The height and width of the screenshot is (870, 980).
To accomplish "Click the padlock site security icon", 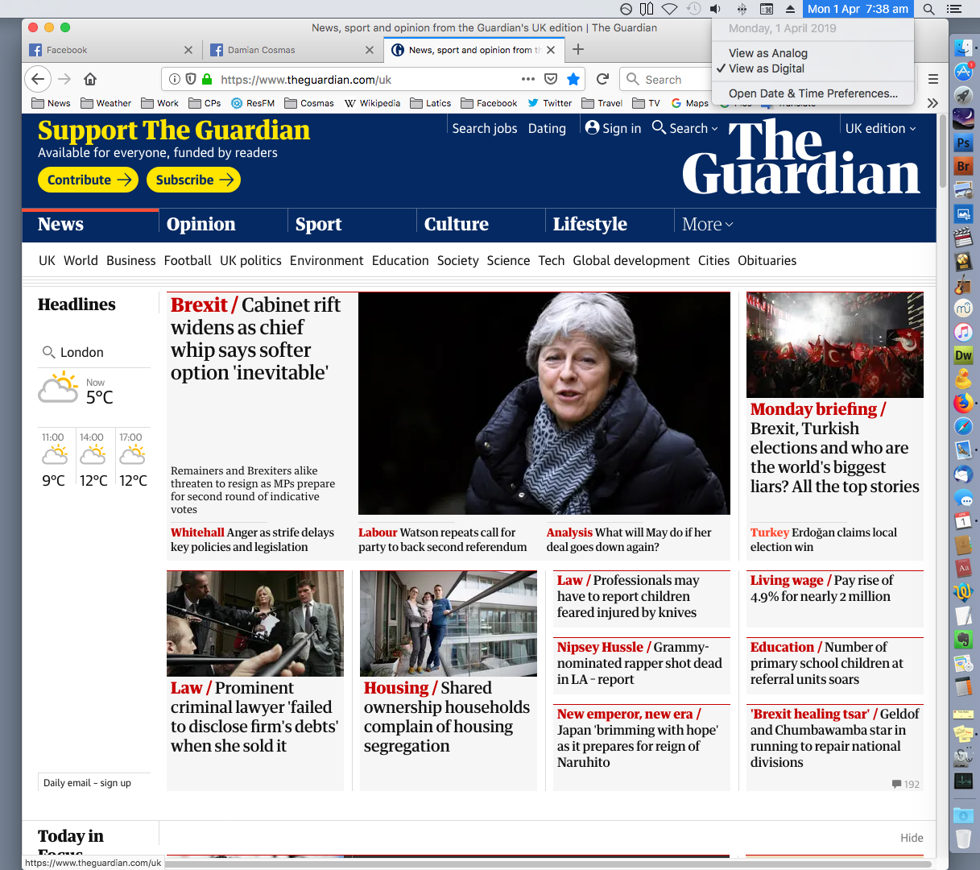I will click(207, 79).
